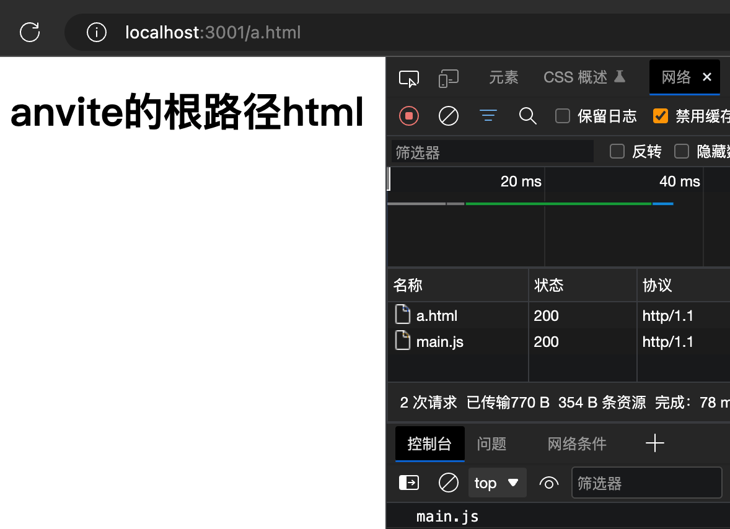Tick the 反转 checkbox
The height and width of the screenshot is (529, 730).
coord(617,151)
